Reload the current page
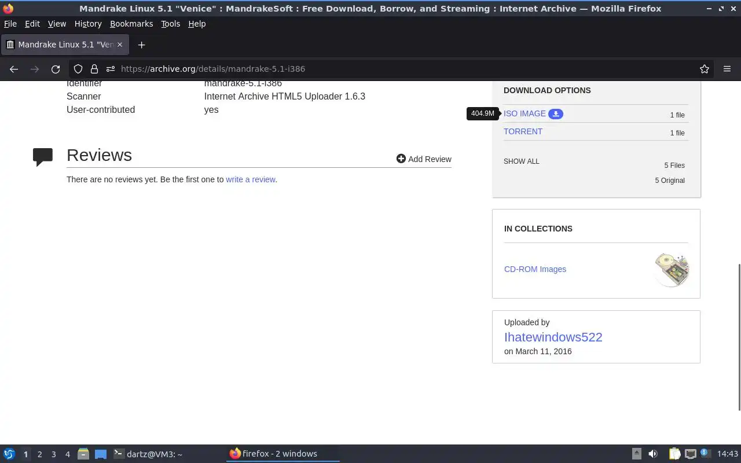 click(56, 69)
